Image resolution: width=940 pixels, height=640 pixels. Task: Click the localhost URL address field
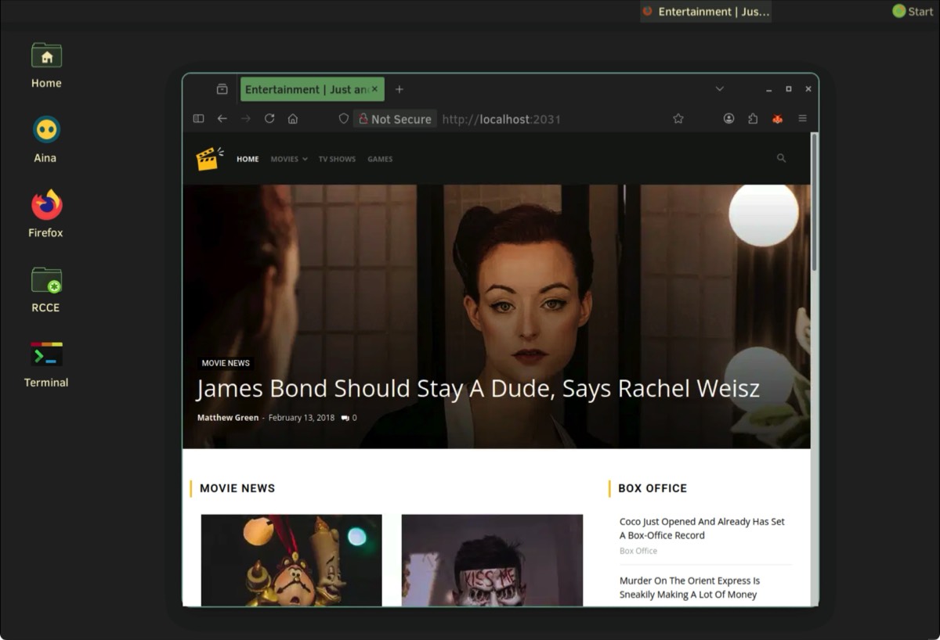(x=548, y=119)
